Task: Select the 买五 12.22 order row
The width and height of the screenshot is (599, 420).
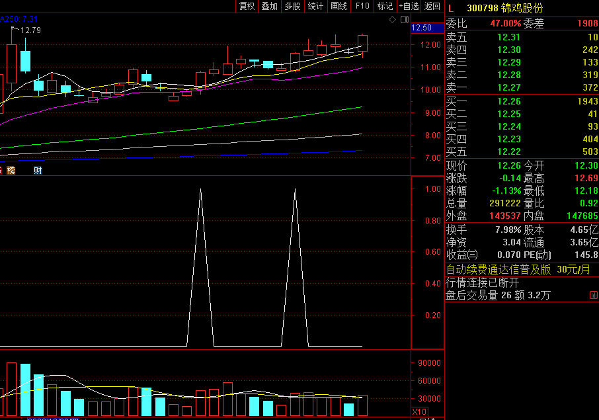Action: coord(522,151)
